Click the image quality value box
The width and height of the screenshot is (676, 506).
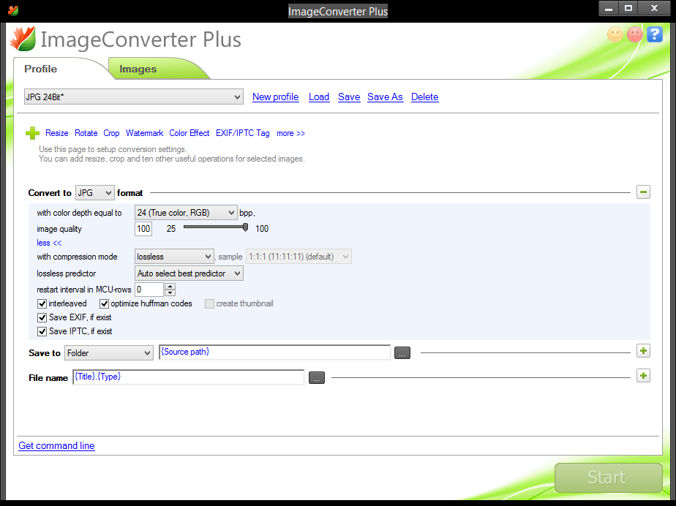coord(143,229)
